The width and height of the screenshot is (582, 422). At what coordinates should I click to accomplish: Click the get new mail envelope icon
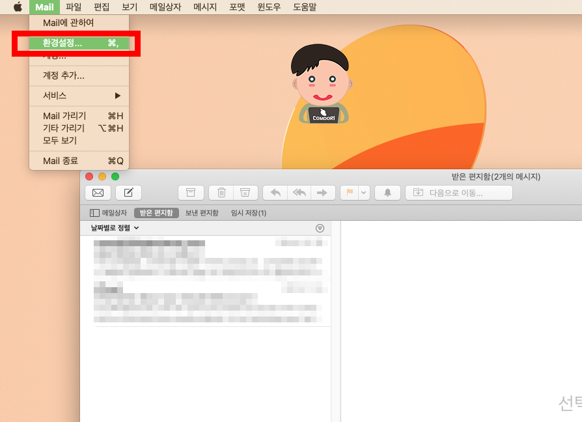coord(98,193)
